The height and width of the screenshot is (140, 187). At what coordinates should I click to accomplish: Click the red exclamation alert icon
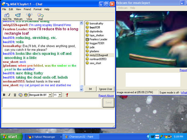pos(67,95)
